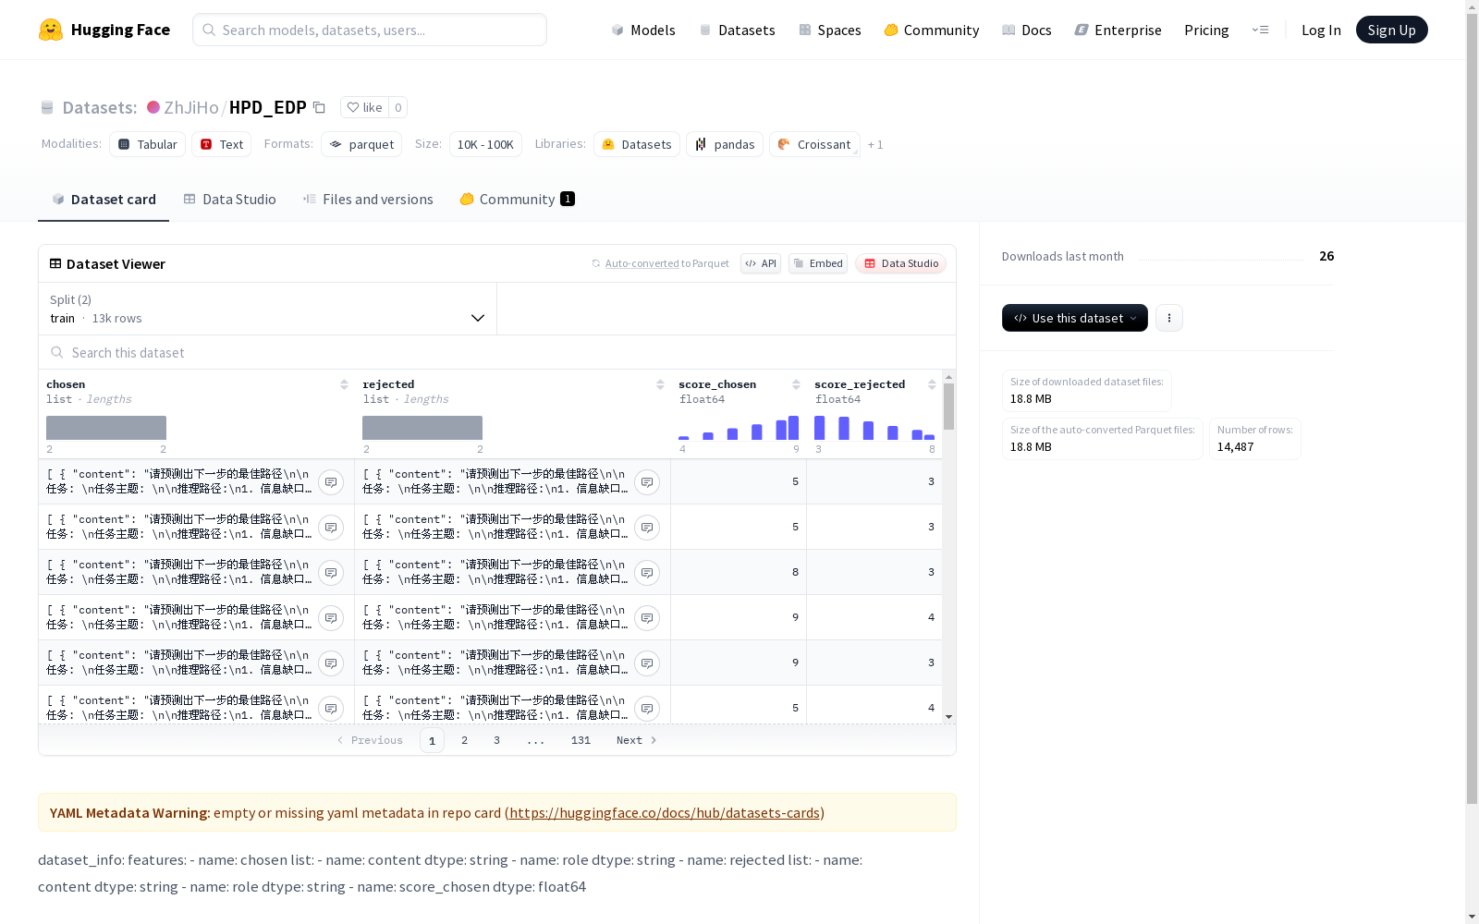Image resolution: width=1479 pixels, height=924 pixels.
Task: Open the more navigation options menu icon
Action: pos(1260,30)
